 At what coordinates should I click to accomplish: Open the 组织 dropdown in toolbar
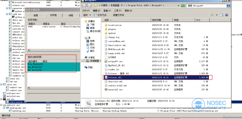(87, 15)
